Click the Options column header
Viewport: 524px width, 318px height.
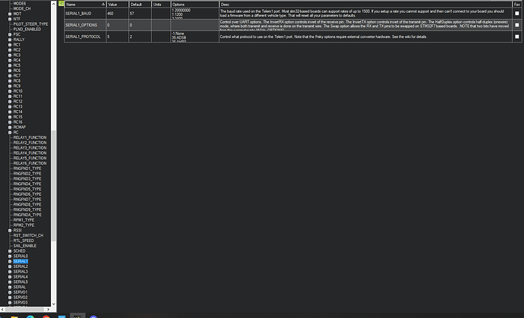195,5
